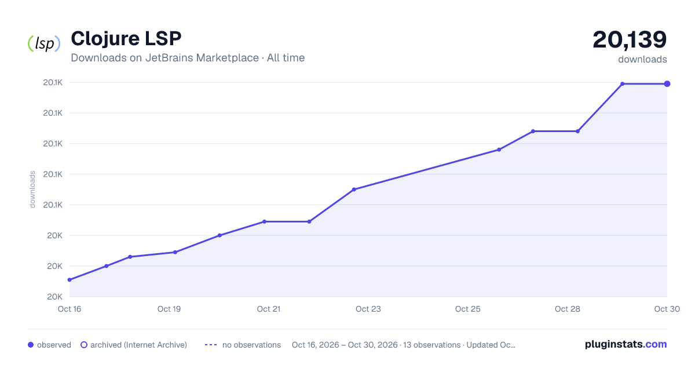Click the Oct 25 x-axis label
Viewport: 695px width, 365px height.
(468, 309)
